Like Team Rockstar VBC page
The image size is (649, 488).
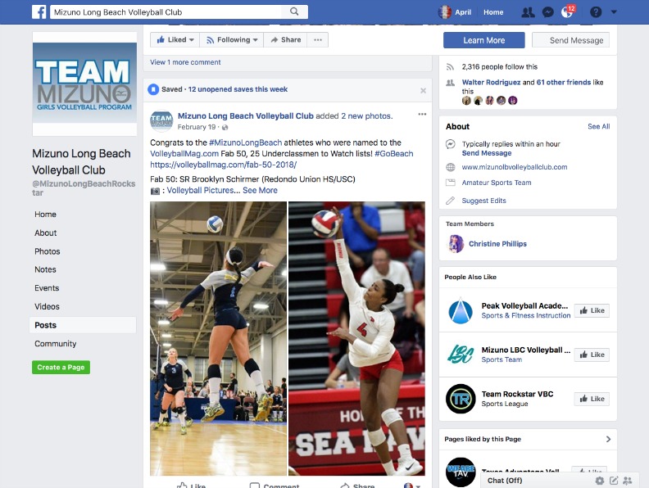pyautogui.click(x=592, y=399)
